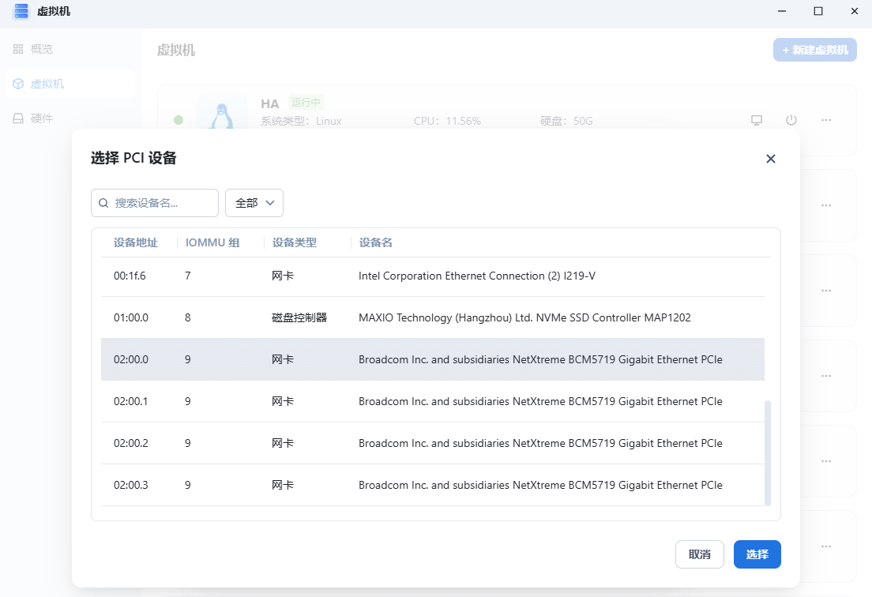Click the IOMMU group 7 cell
This screenshot has width=872, height=597.
click(x=188, y=276)
